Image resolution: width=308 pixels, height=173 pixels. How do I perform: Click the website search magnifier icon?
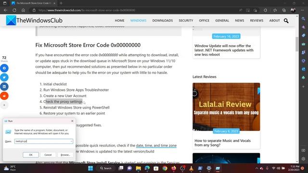[x=286, y=21]
